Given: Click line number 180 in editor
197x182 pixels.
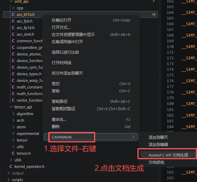Looking at the screenshot, I should click(170, 103).
